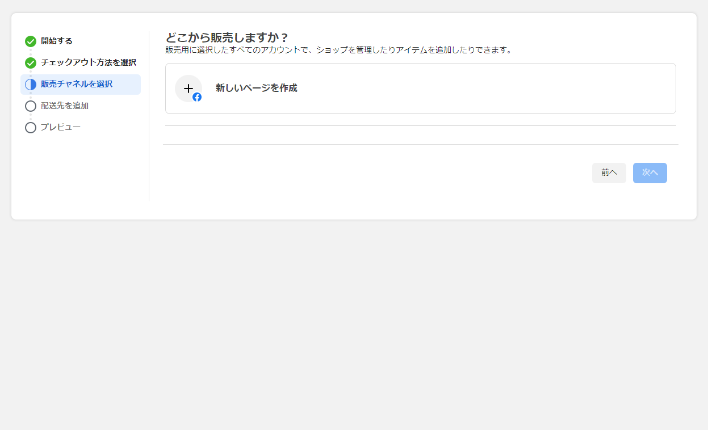Viewport: 708px width, 430px height.
Task: Click the Facebook badge on the plus avatar
Action: tap(196, 97)
